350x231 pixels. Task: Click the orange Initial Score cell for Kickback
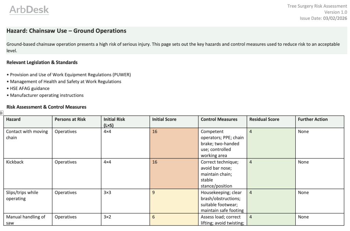click(174, 173)
